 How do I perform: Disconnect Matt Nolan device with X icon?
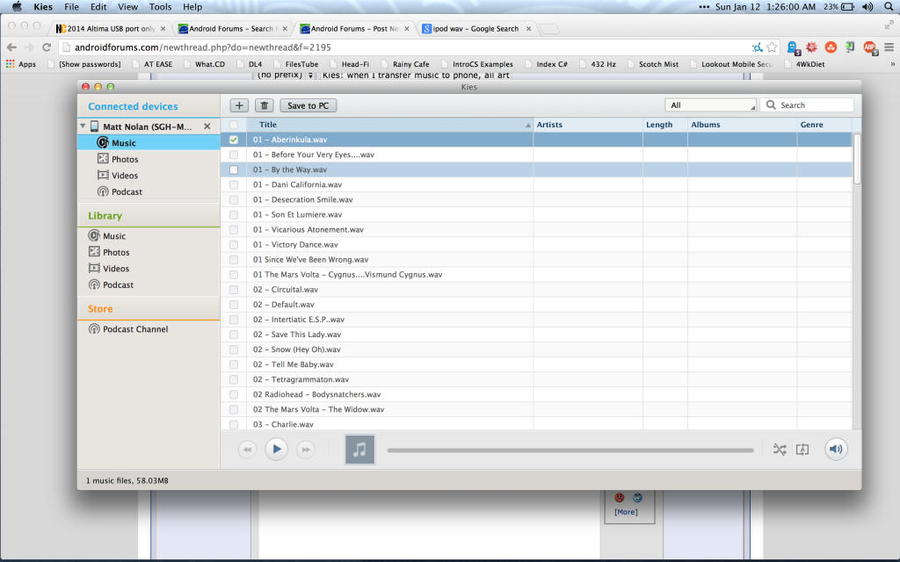(x=207, y=126)
